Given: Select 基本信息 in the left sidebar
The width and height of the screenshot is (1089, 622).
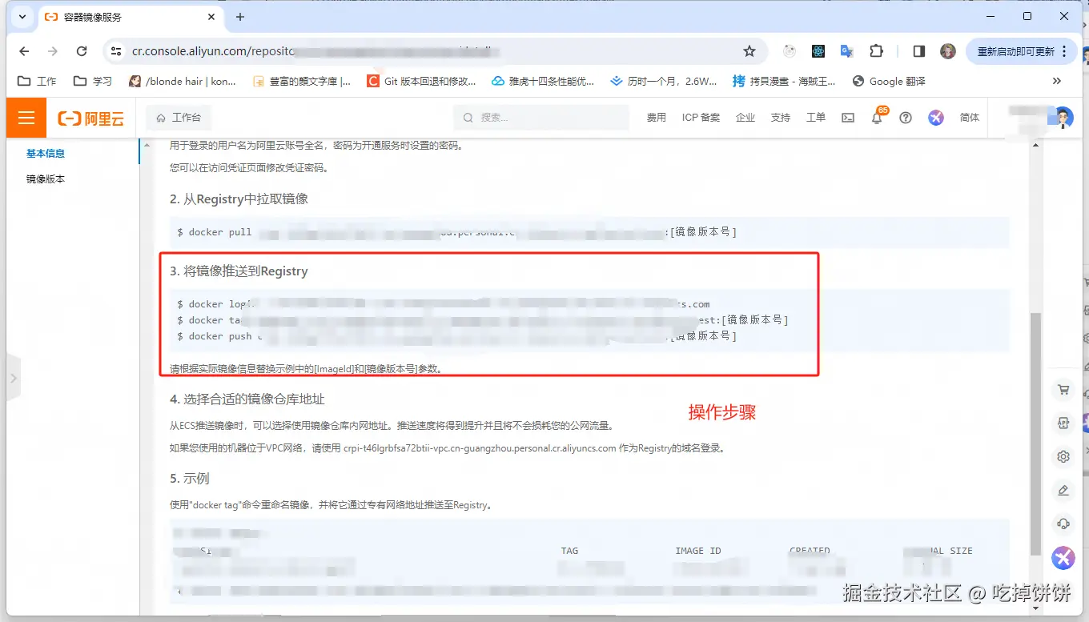Looking at the screenshot, I should (46, 154).
